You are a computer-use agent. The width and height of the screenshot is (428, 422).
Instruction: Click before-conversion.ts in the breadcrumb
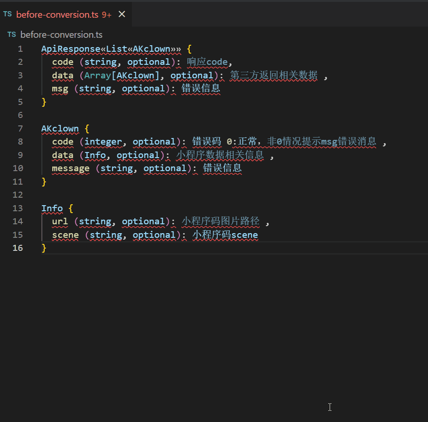61,35
